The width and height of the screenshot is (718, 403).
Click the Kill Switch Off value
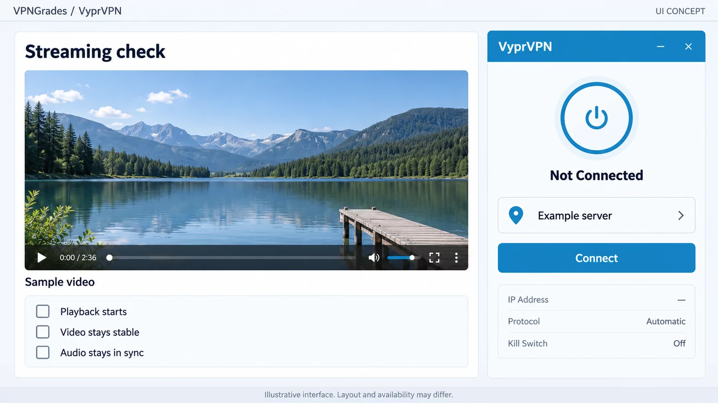(679, 343)
